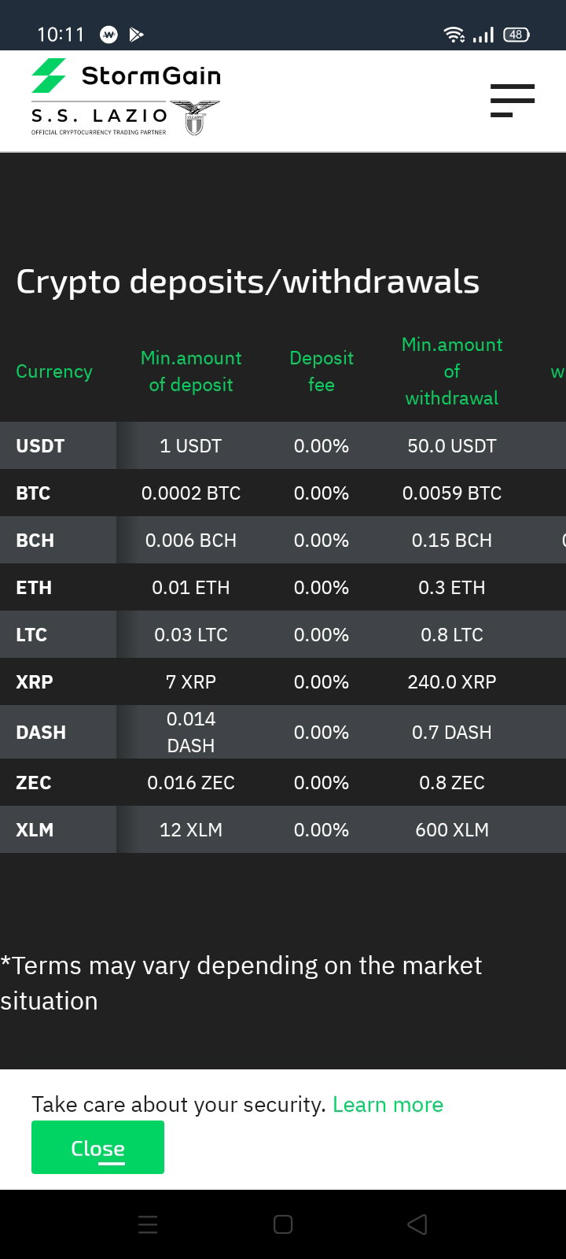Close the security notice banner
Screen dimensions: 566x1259
(97, 1147)
